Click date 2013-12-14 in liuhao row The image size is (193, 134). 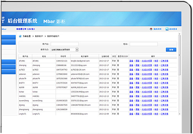pyautogui.click(x=104, y=92)
